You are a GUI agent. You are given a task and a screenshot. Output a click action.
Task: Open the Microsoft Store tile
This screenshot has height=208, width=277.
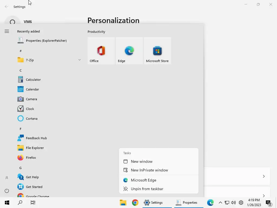click(157, 51)
